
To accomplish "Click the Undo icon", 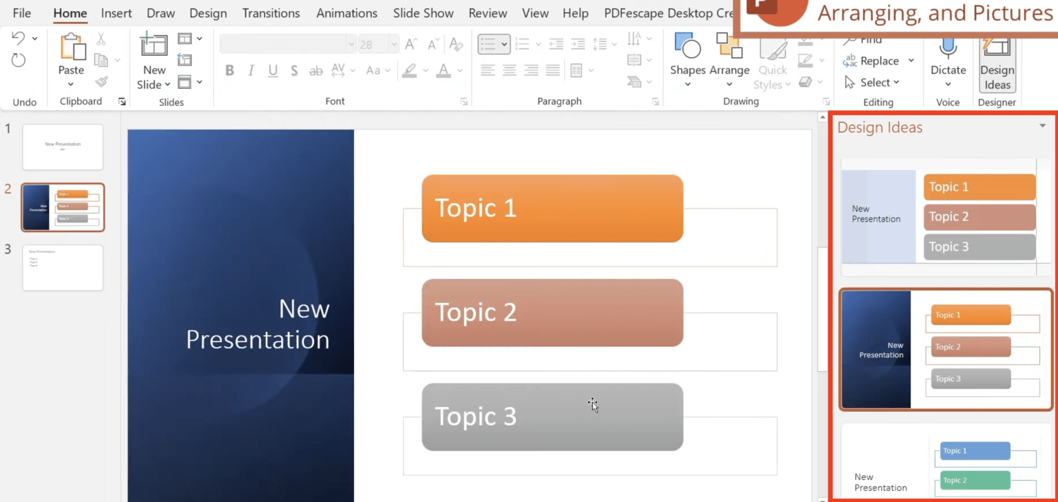I will tap(18, 39).
